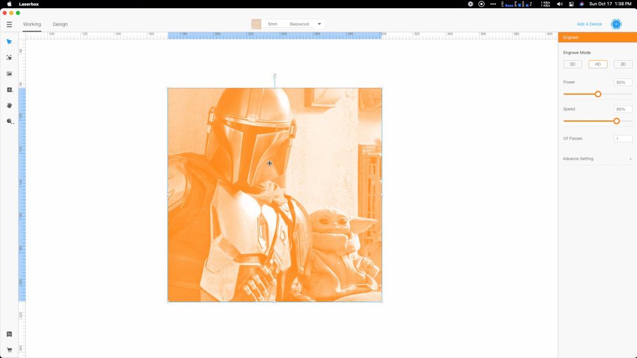The image size is (637, 358).
Task: Open the hamburger menu
Action: point(9,24)
